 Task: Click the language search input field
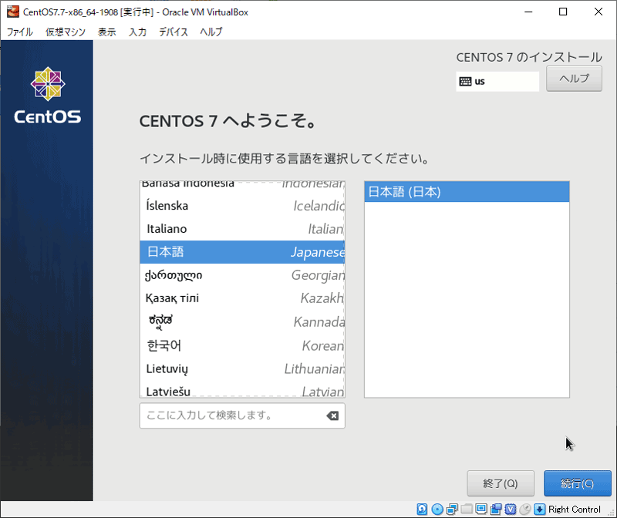[231, 415]
